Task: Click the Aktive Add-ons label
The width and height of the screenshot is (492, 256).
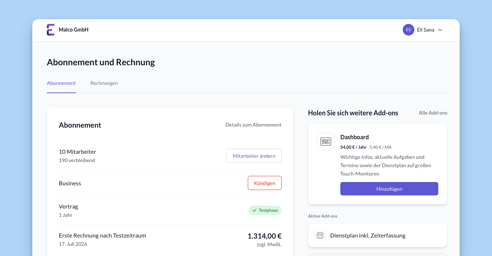Action: pos(323,216)
